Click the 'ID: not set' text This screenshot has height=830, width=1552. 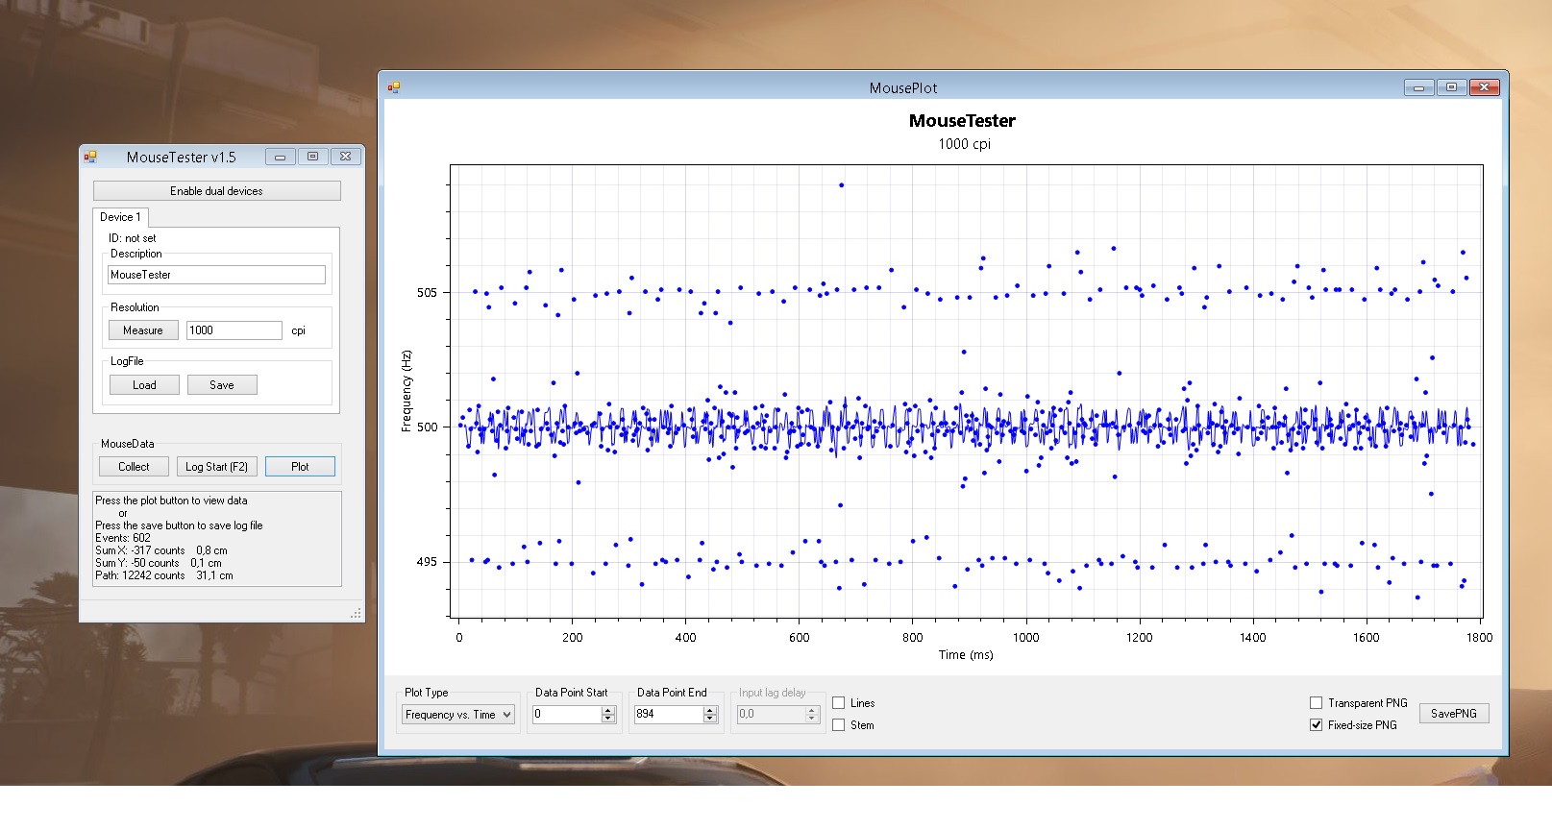point(132,238)
